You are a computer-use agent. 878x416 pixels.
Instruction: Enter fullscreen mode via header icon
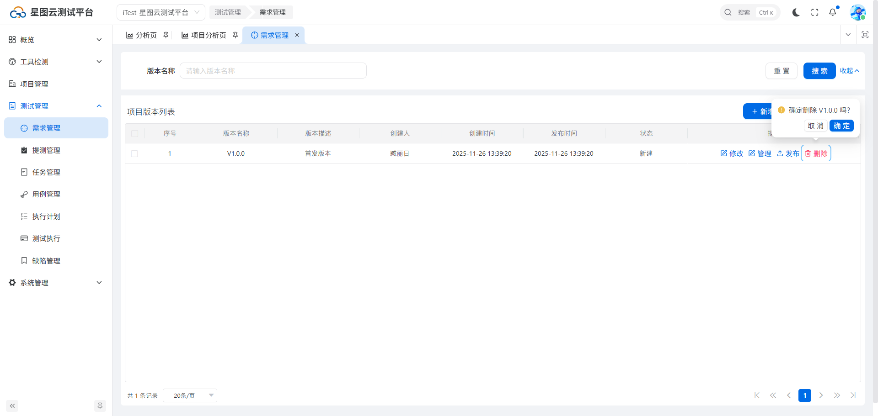tap(814, 12)
